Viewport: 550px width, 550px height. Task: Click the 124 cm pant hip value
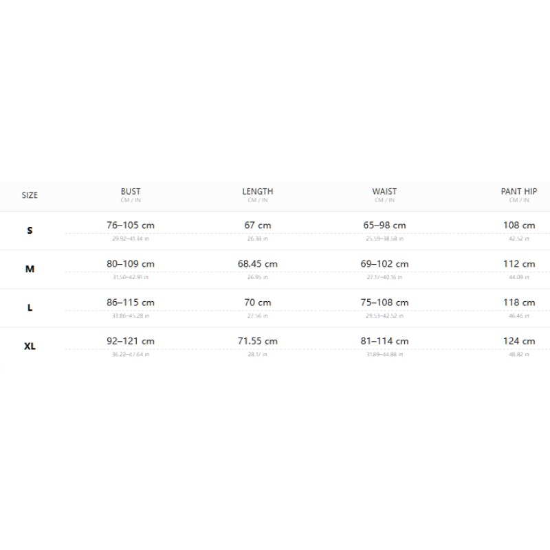click(519, 341)
